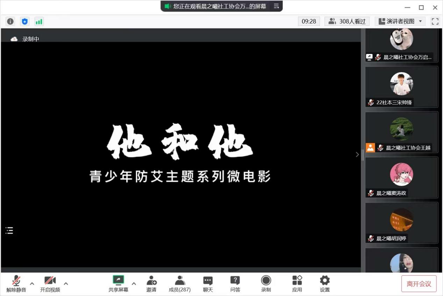Open the 应用 apps icon
The image size is (443, 296).
297,284
